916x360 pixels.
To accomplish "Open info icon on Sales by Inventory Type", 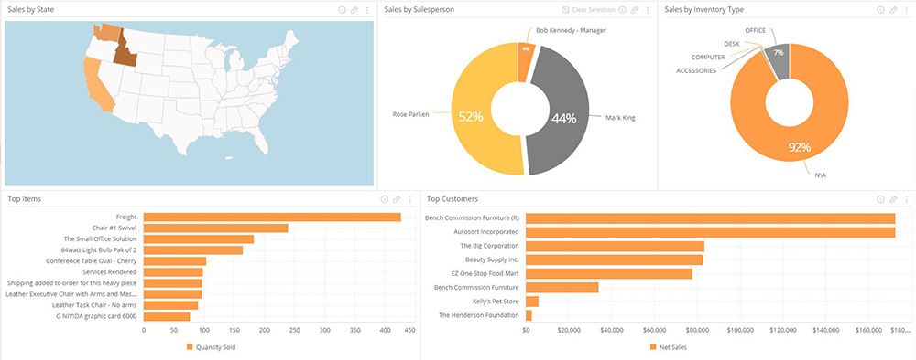I will coord(880,10).
